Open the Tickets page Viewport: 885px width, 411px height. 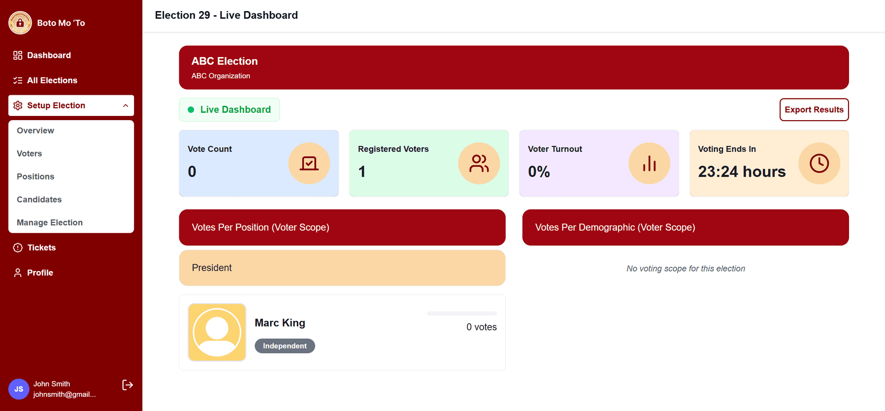[x=41, y=248]
